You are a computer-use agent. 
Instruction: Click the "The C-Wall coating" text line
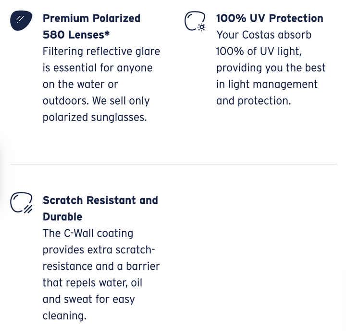88,233
